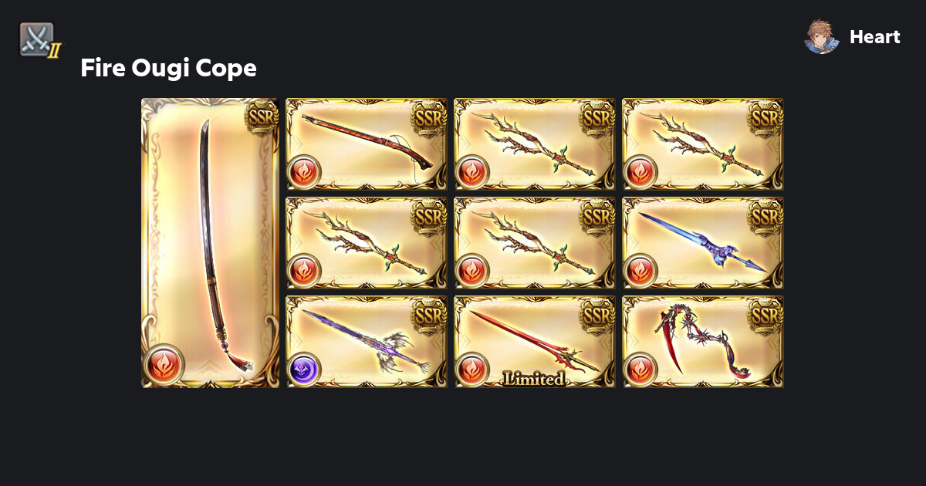Viewport: 926px width, 486px height.
Task: Click the crossed swords class icon
Action: pos(37,39)
